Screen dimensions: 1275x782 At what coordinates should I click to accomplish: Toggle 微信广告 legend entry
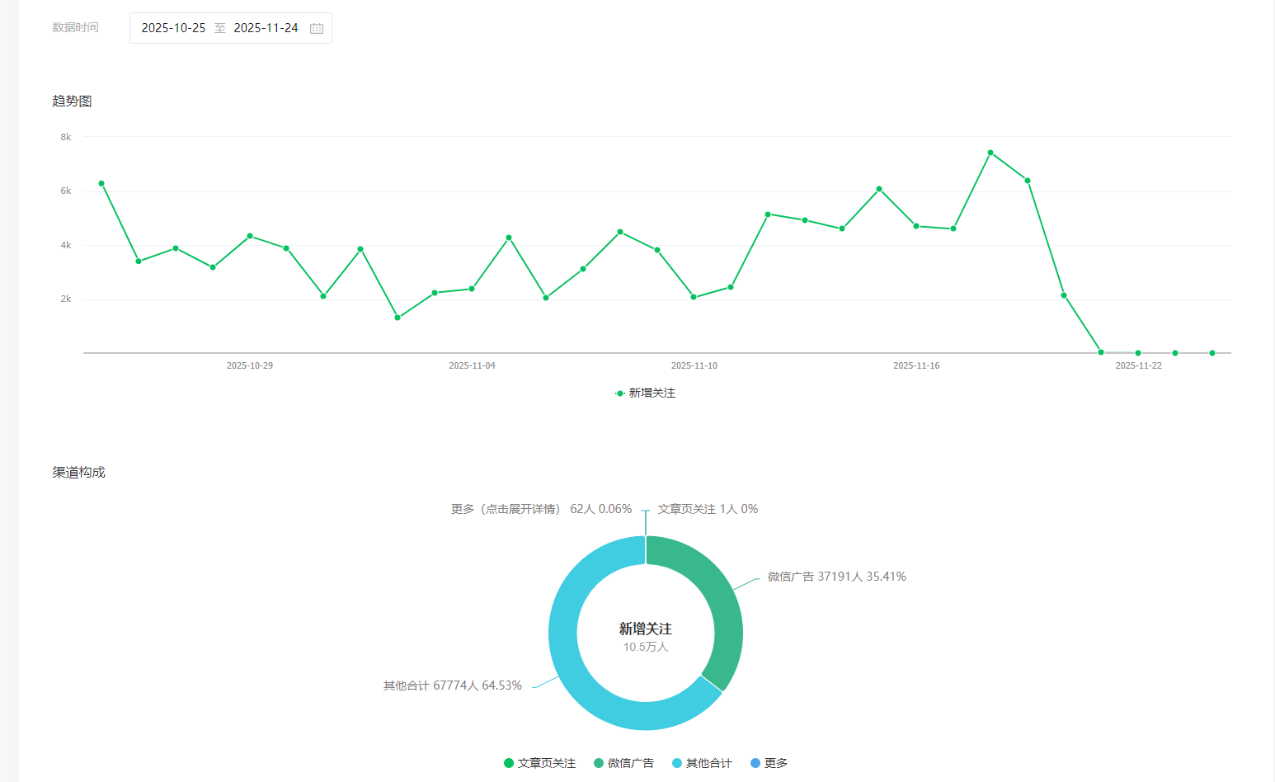(623, 763)
